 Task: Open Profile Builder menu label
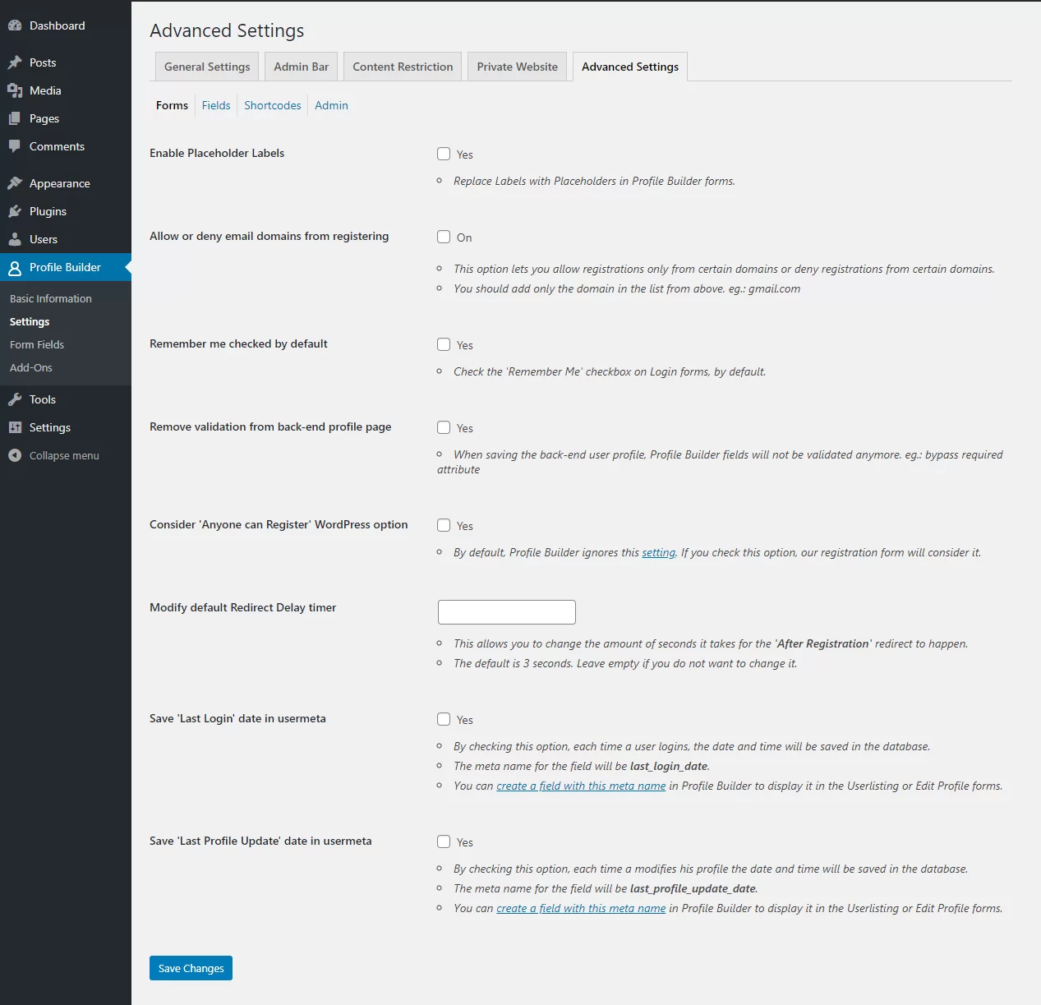65,267
